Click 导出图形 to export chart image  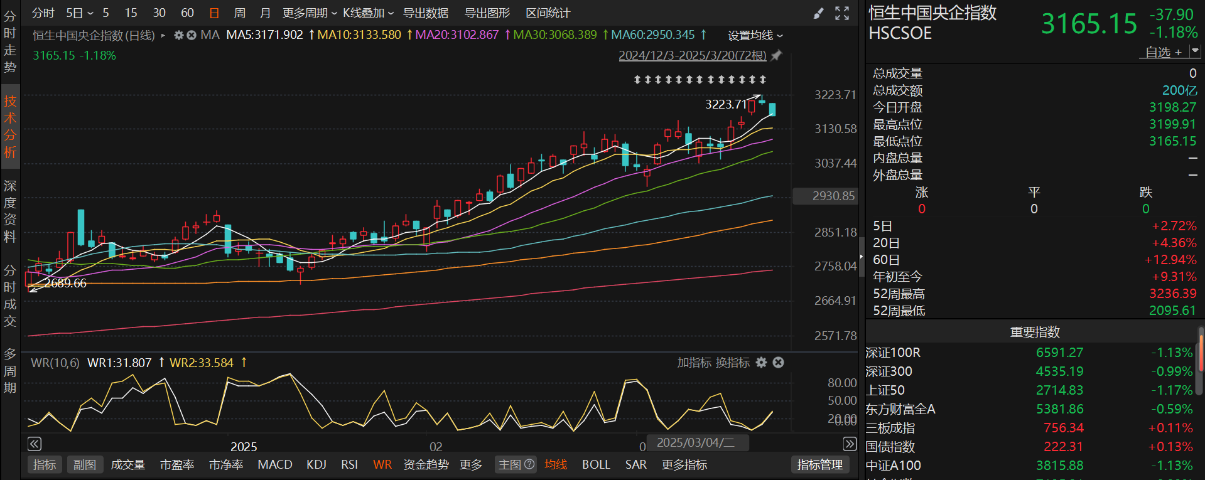click(487, 13)
